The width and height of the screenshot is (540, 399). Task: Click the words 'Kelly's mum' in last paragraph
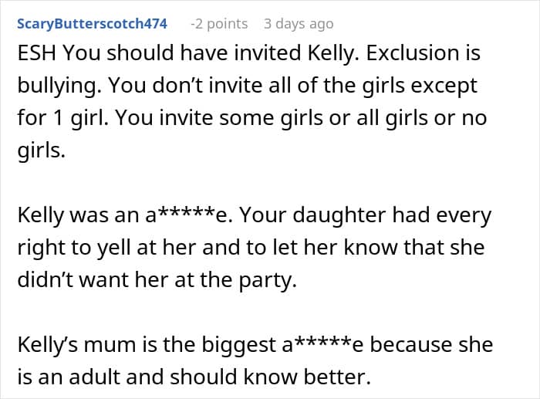coord(76,344)
